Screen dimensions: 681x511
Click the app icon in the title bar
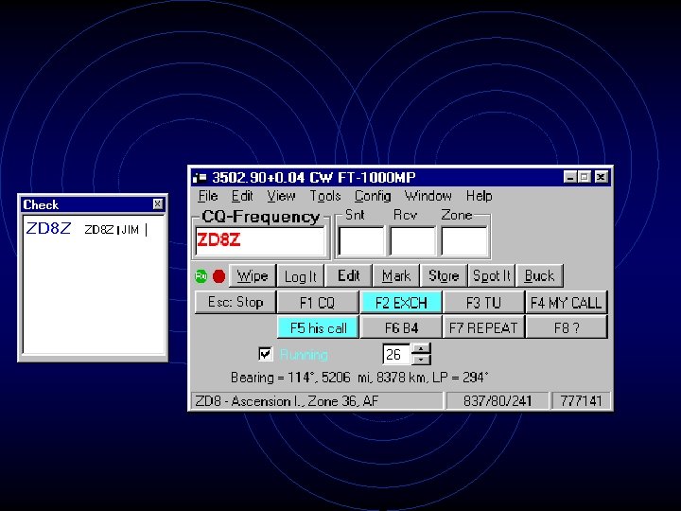pyautogui.click(x=200, y=177)
